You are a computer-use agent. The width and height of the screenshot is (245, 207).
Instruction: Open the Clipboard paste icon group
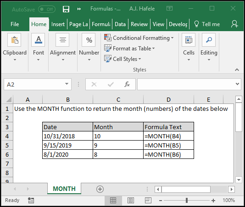(14, 40)
